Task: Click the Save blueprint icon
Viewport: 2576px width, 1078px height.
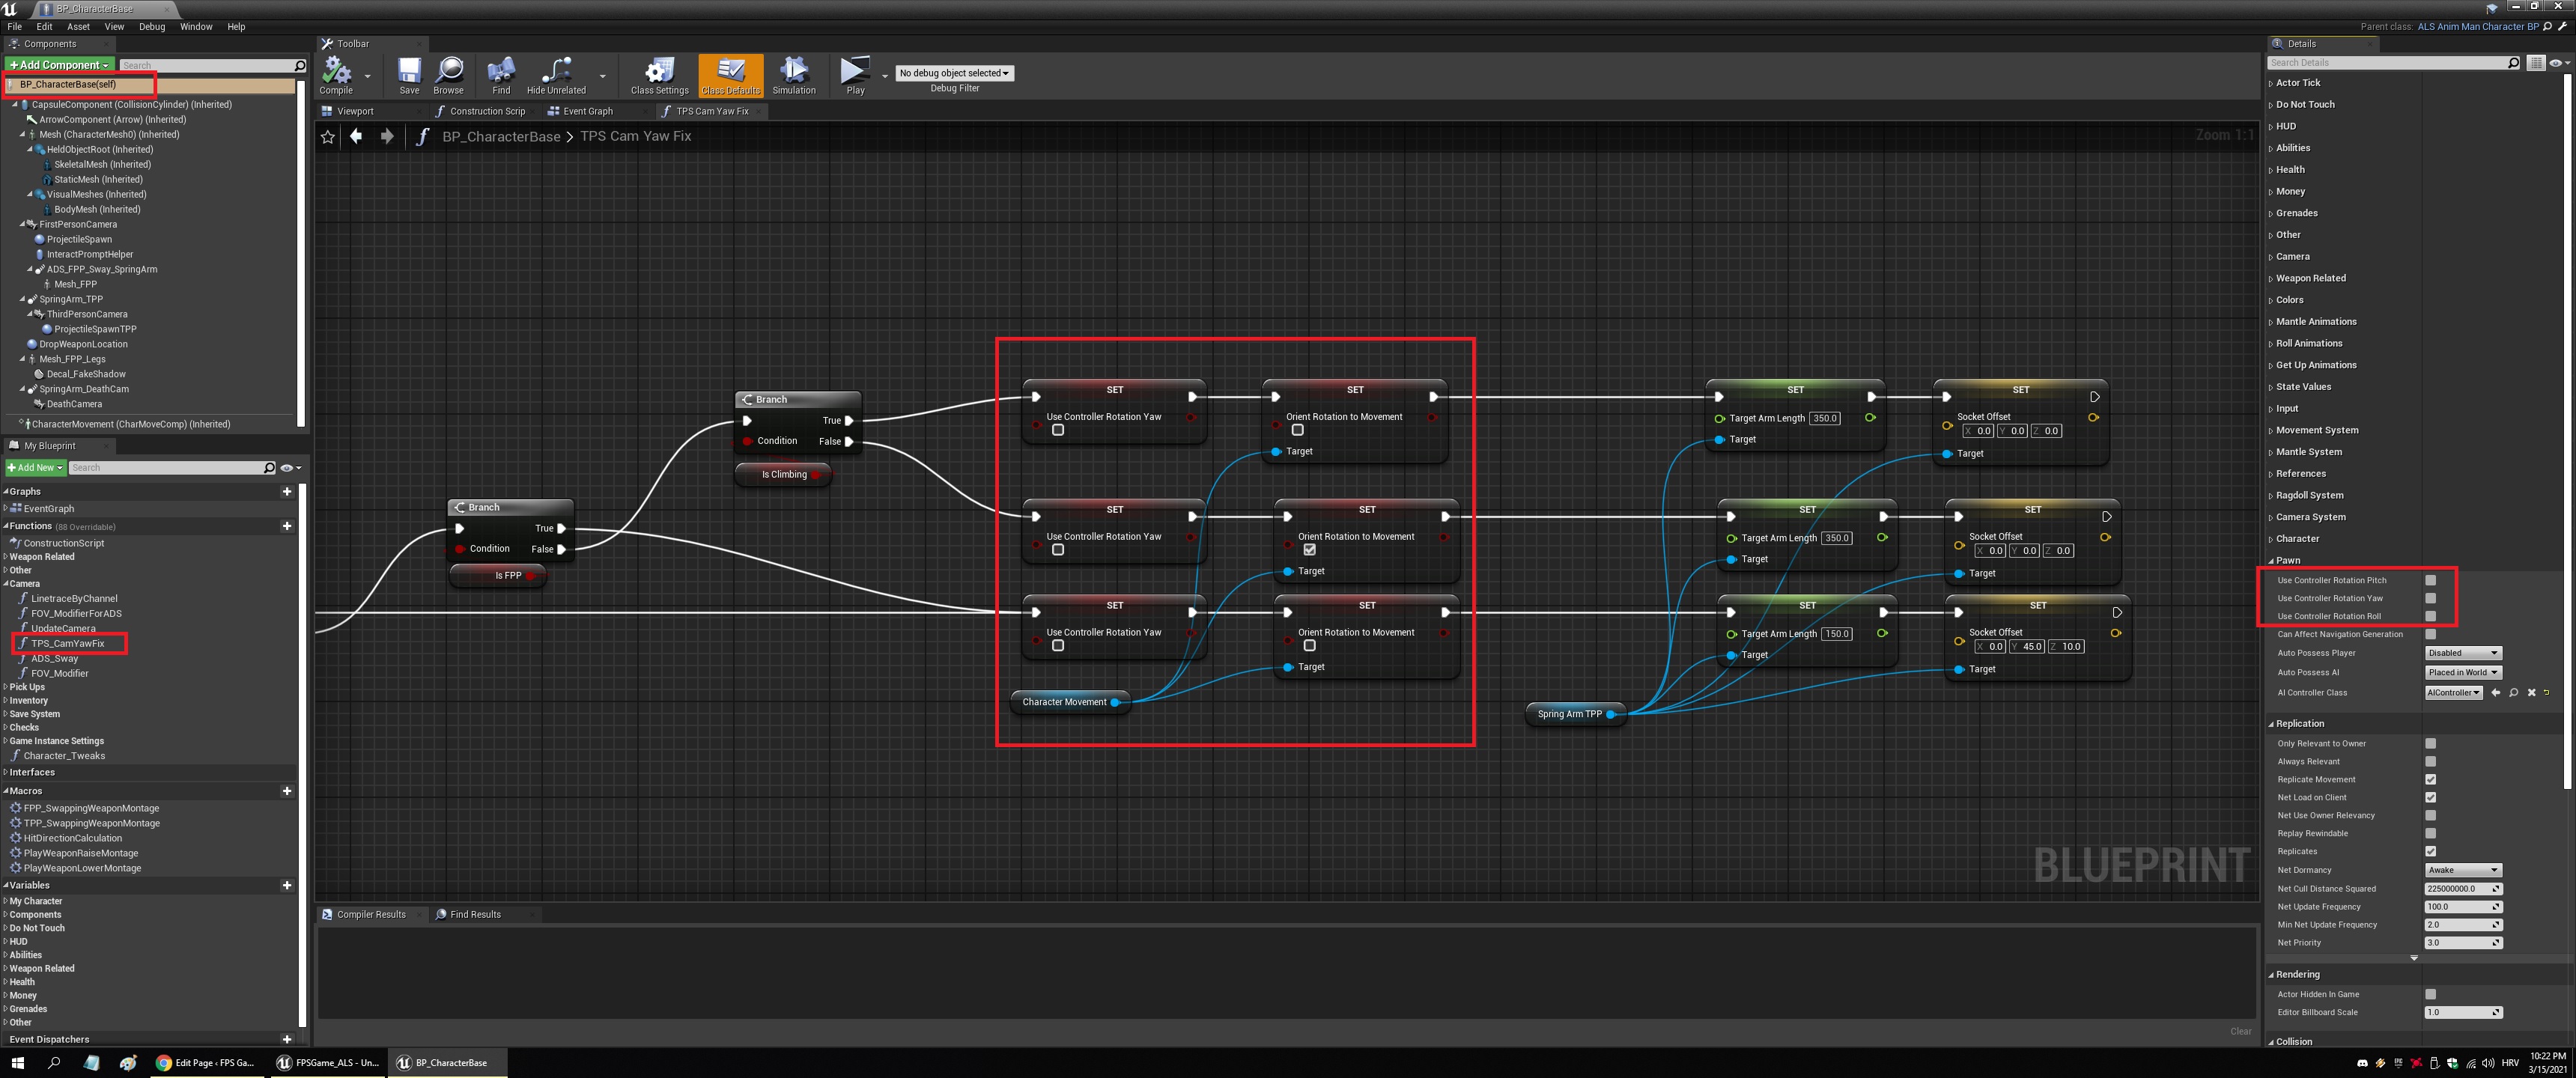Action: 409,71
